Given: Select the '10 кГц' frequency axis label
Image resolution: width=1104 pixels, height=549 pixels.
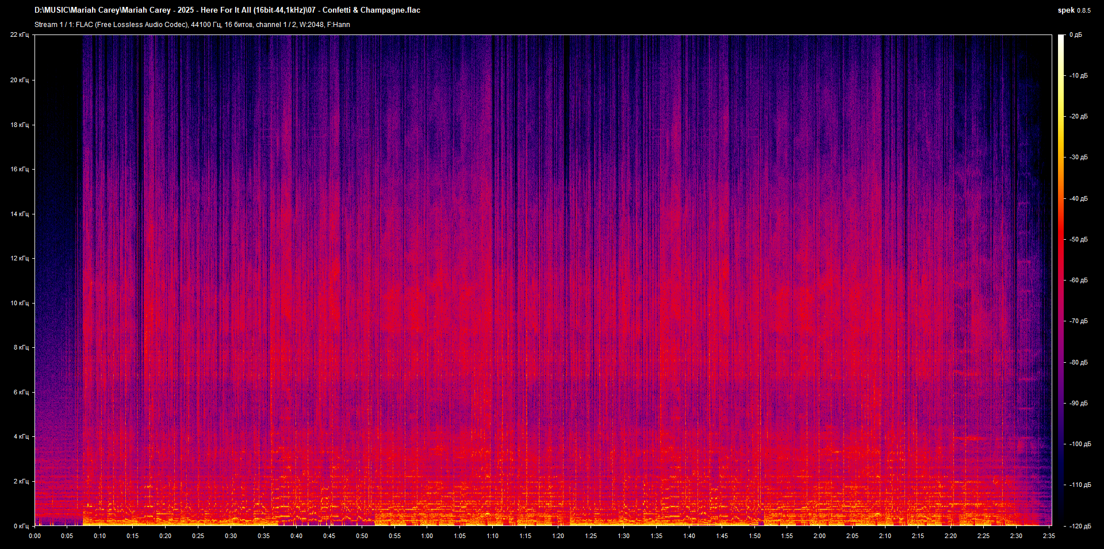Looking at the screenshot, I should 20,303.
